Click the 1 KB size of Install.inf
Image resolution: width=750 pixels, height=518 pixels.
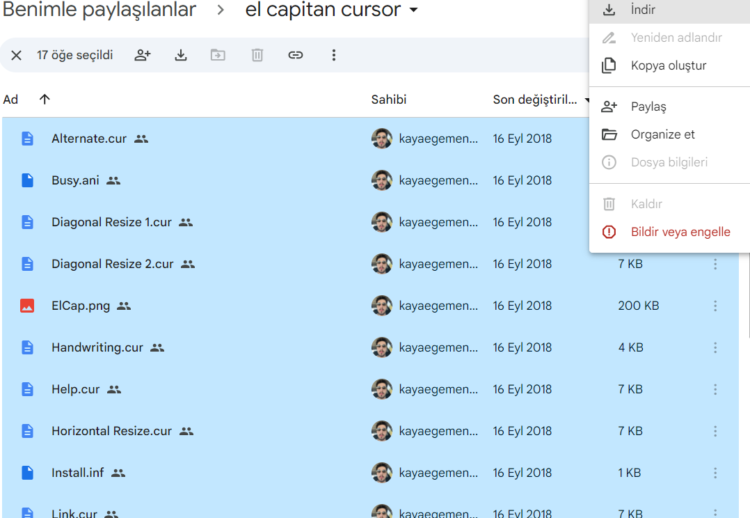(x=630, y=473)
